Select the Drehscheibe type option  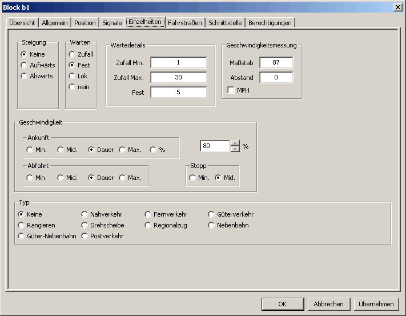click(85, 225)
